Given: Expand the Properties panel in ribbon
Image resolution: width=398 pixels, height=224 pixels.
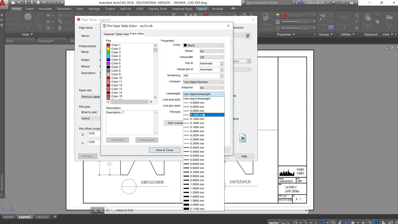Looking at the screenshot, I should (286, 35).
